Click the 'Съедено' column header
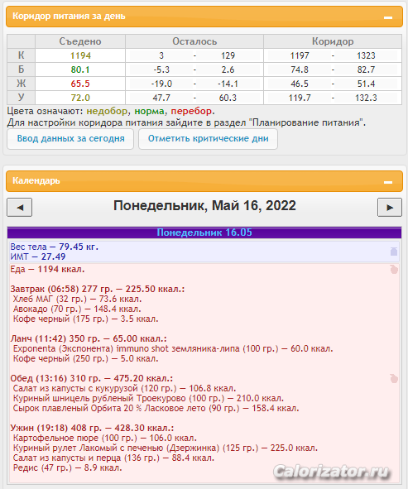 tap(80, 41)
